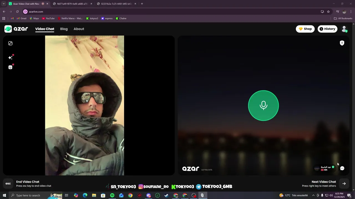Open the notification center

[x=349, y=195]
